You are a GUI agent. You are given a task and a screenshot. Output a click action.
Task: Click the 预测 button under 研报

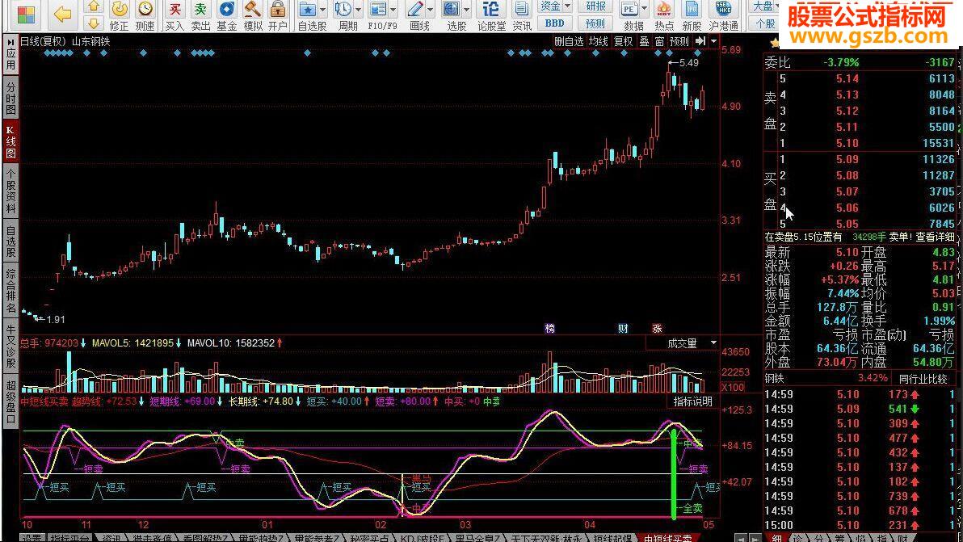(x=595, y=23)
